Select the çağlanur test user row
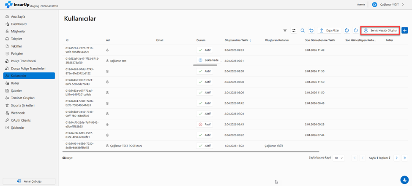Screen dimensions: 412x186 coord(118,61)
